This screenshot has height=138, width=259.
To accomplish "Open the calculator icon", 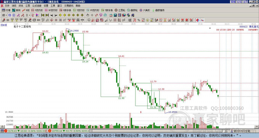I will (115, 15).
